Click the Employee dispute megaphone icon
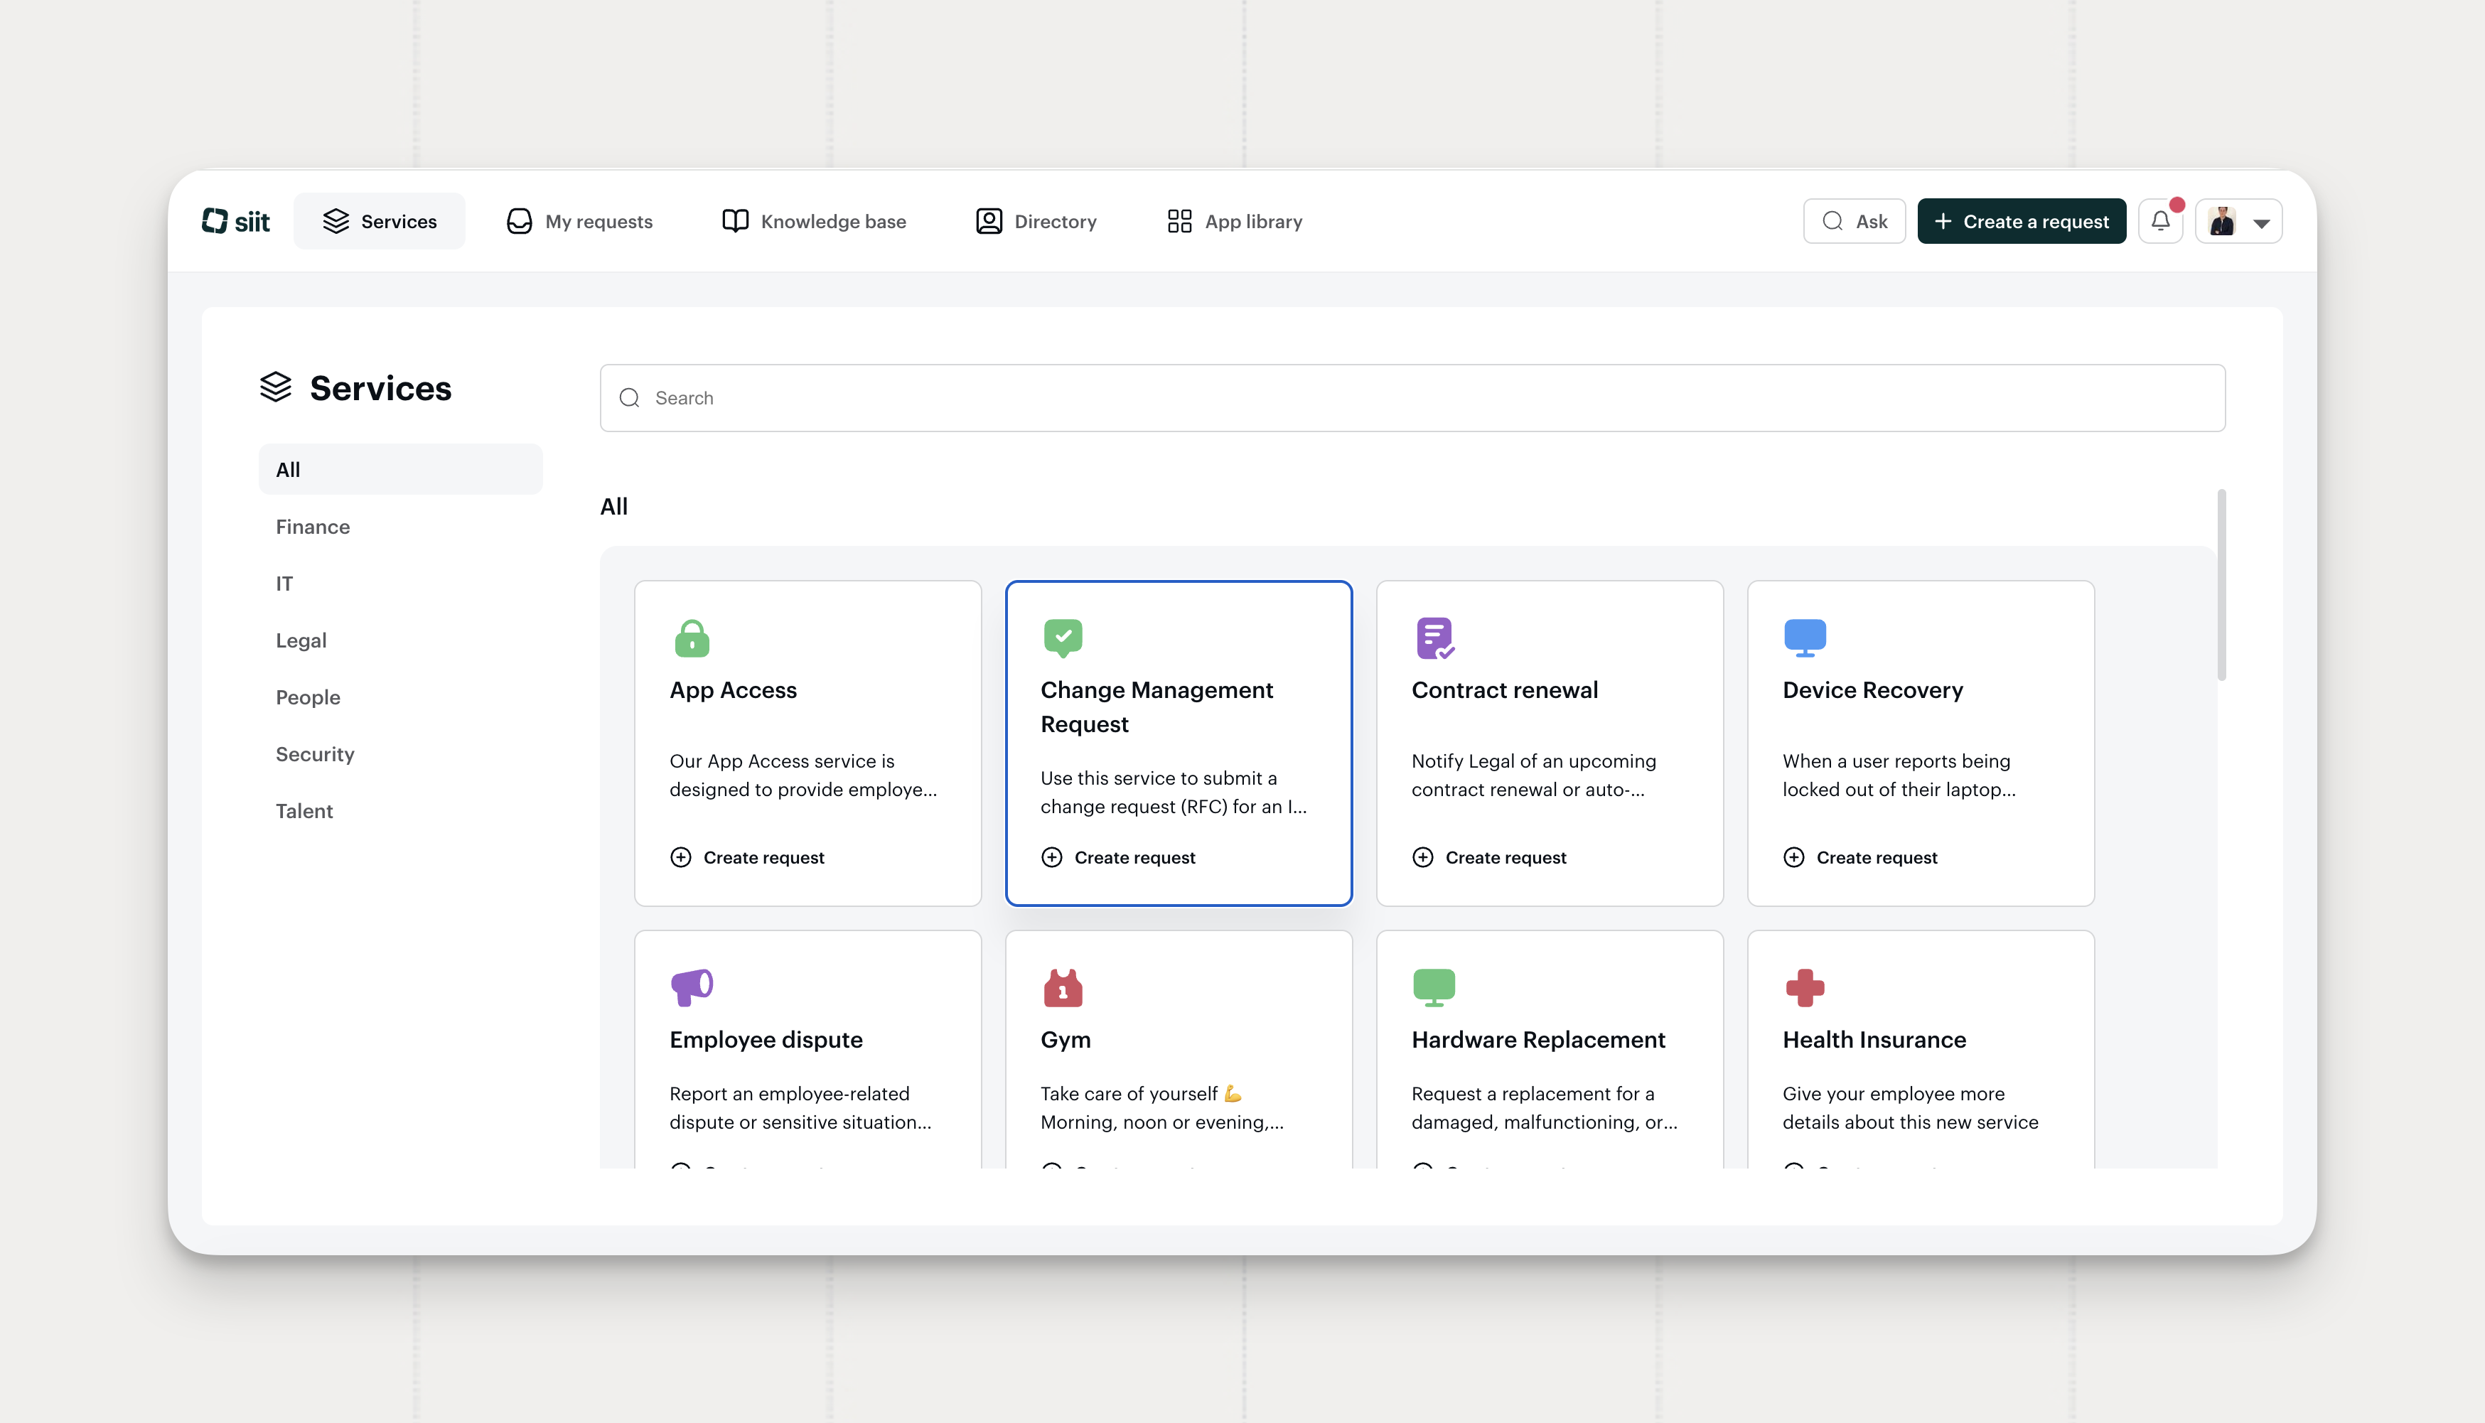Image resolution: width=2485 pixels, height=1423 pixels. (x=692, y=987)
